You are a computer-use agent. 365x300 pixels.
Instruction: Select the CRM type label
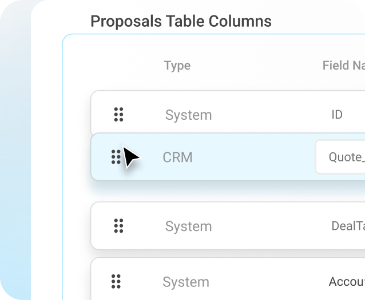[177, 157]
